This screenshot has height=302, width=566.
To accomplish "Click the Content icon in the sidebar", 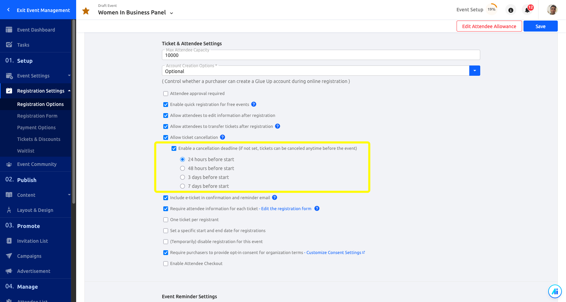I will [x=9, y=195].
